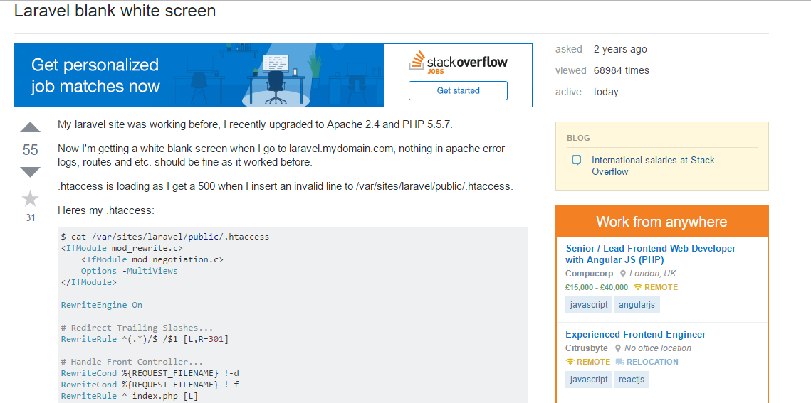Open the Laravel blank white screen title
Image resolution: width=811 pixels, height=403 pixels.
[x=115, y=11]
